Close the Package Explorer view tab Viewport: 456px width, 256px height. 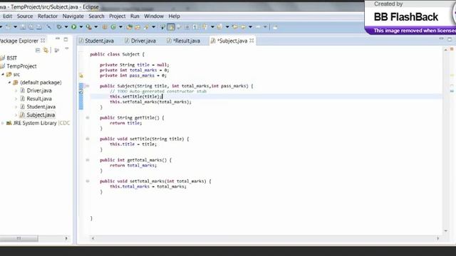pos(43,41)
